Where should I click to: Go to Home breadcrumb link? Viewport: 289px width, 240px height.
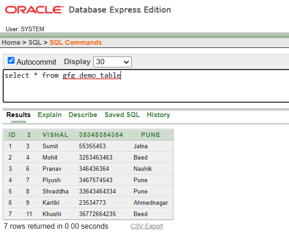(11, 42)
